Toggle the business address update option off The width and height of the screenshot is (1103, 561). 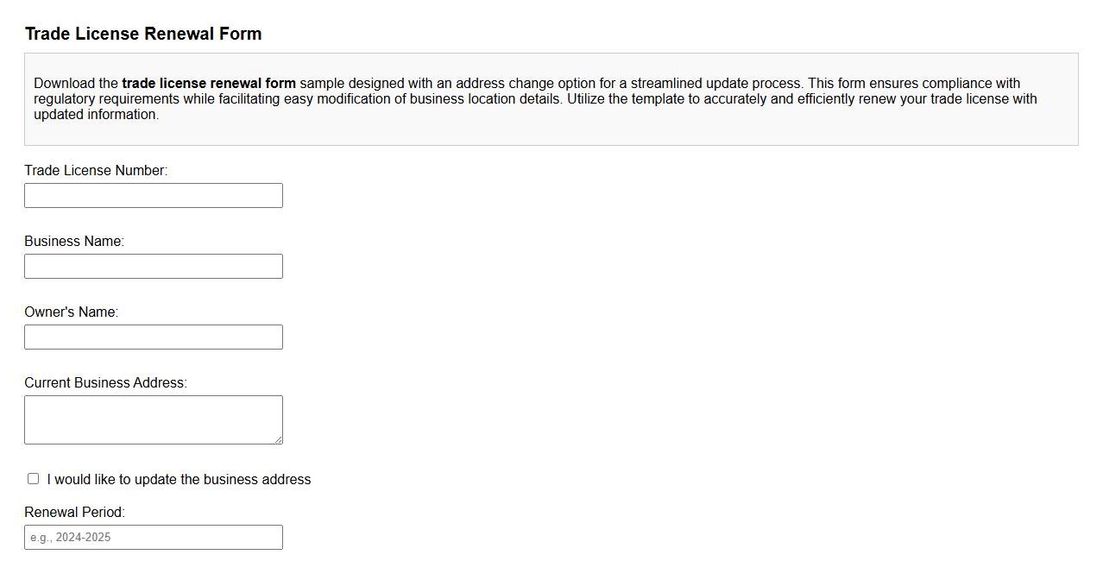[x=33, y=478]
